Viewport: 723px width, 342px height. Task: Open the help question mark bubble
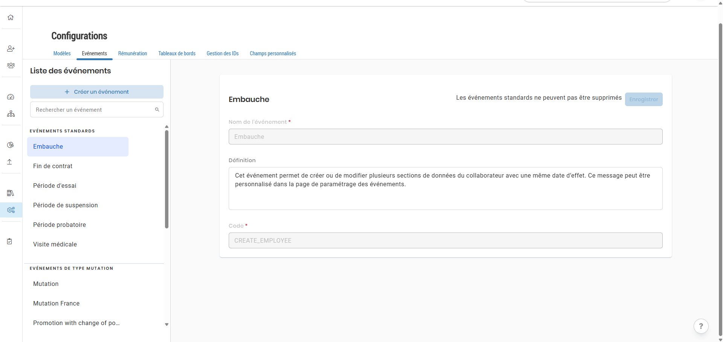tap(701, 326)
